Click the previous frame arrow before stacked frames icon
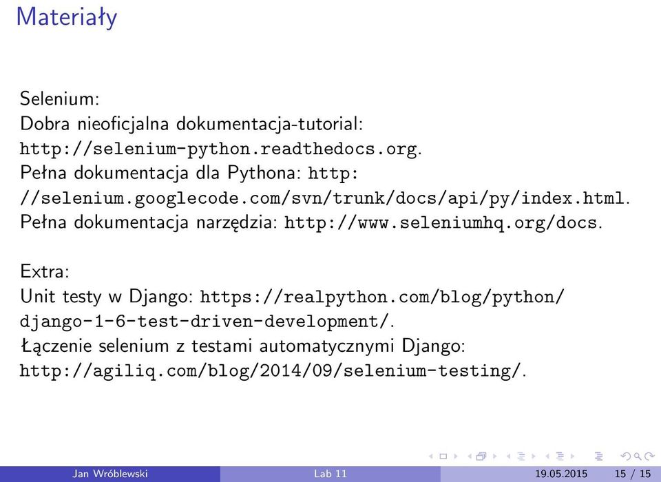 (x=470, y=457)
